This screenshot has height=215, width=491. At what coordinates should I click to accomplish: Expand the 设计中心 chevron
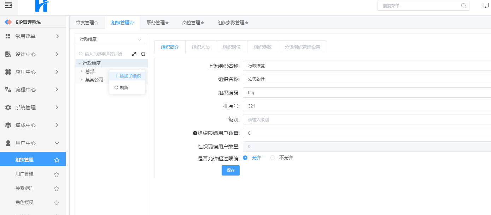pos(57,54)
